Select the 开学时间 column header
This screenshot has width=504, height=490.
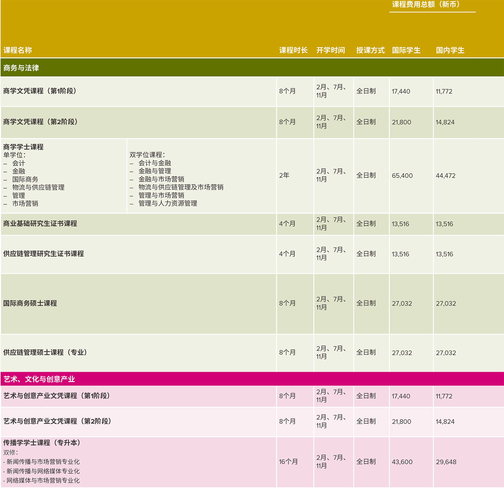click(330, 50)
